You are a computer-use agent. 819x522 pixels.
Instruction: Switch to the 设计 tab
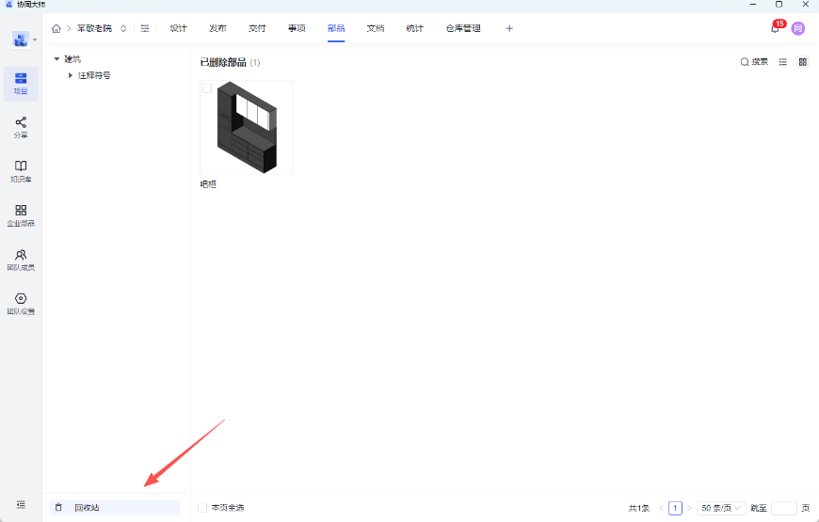coord(178,28)
